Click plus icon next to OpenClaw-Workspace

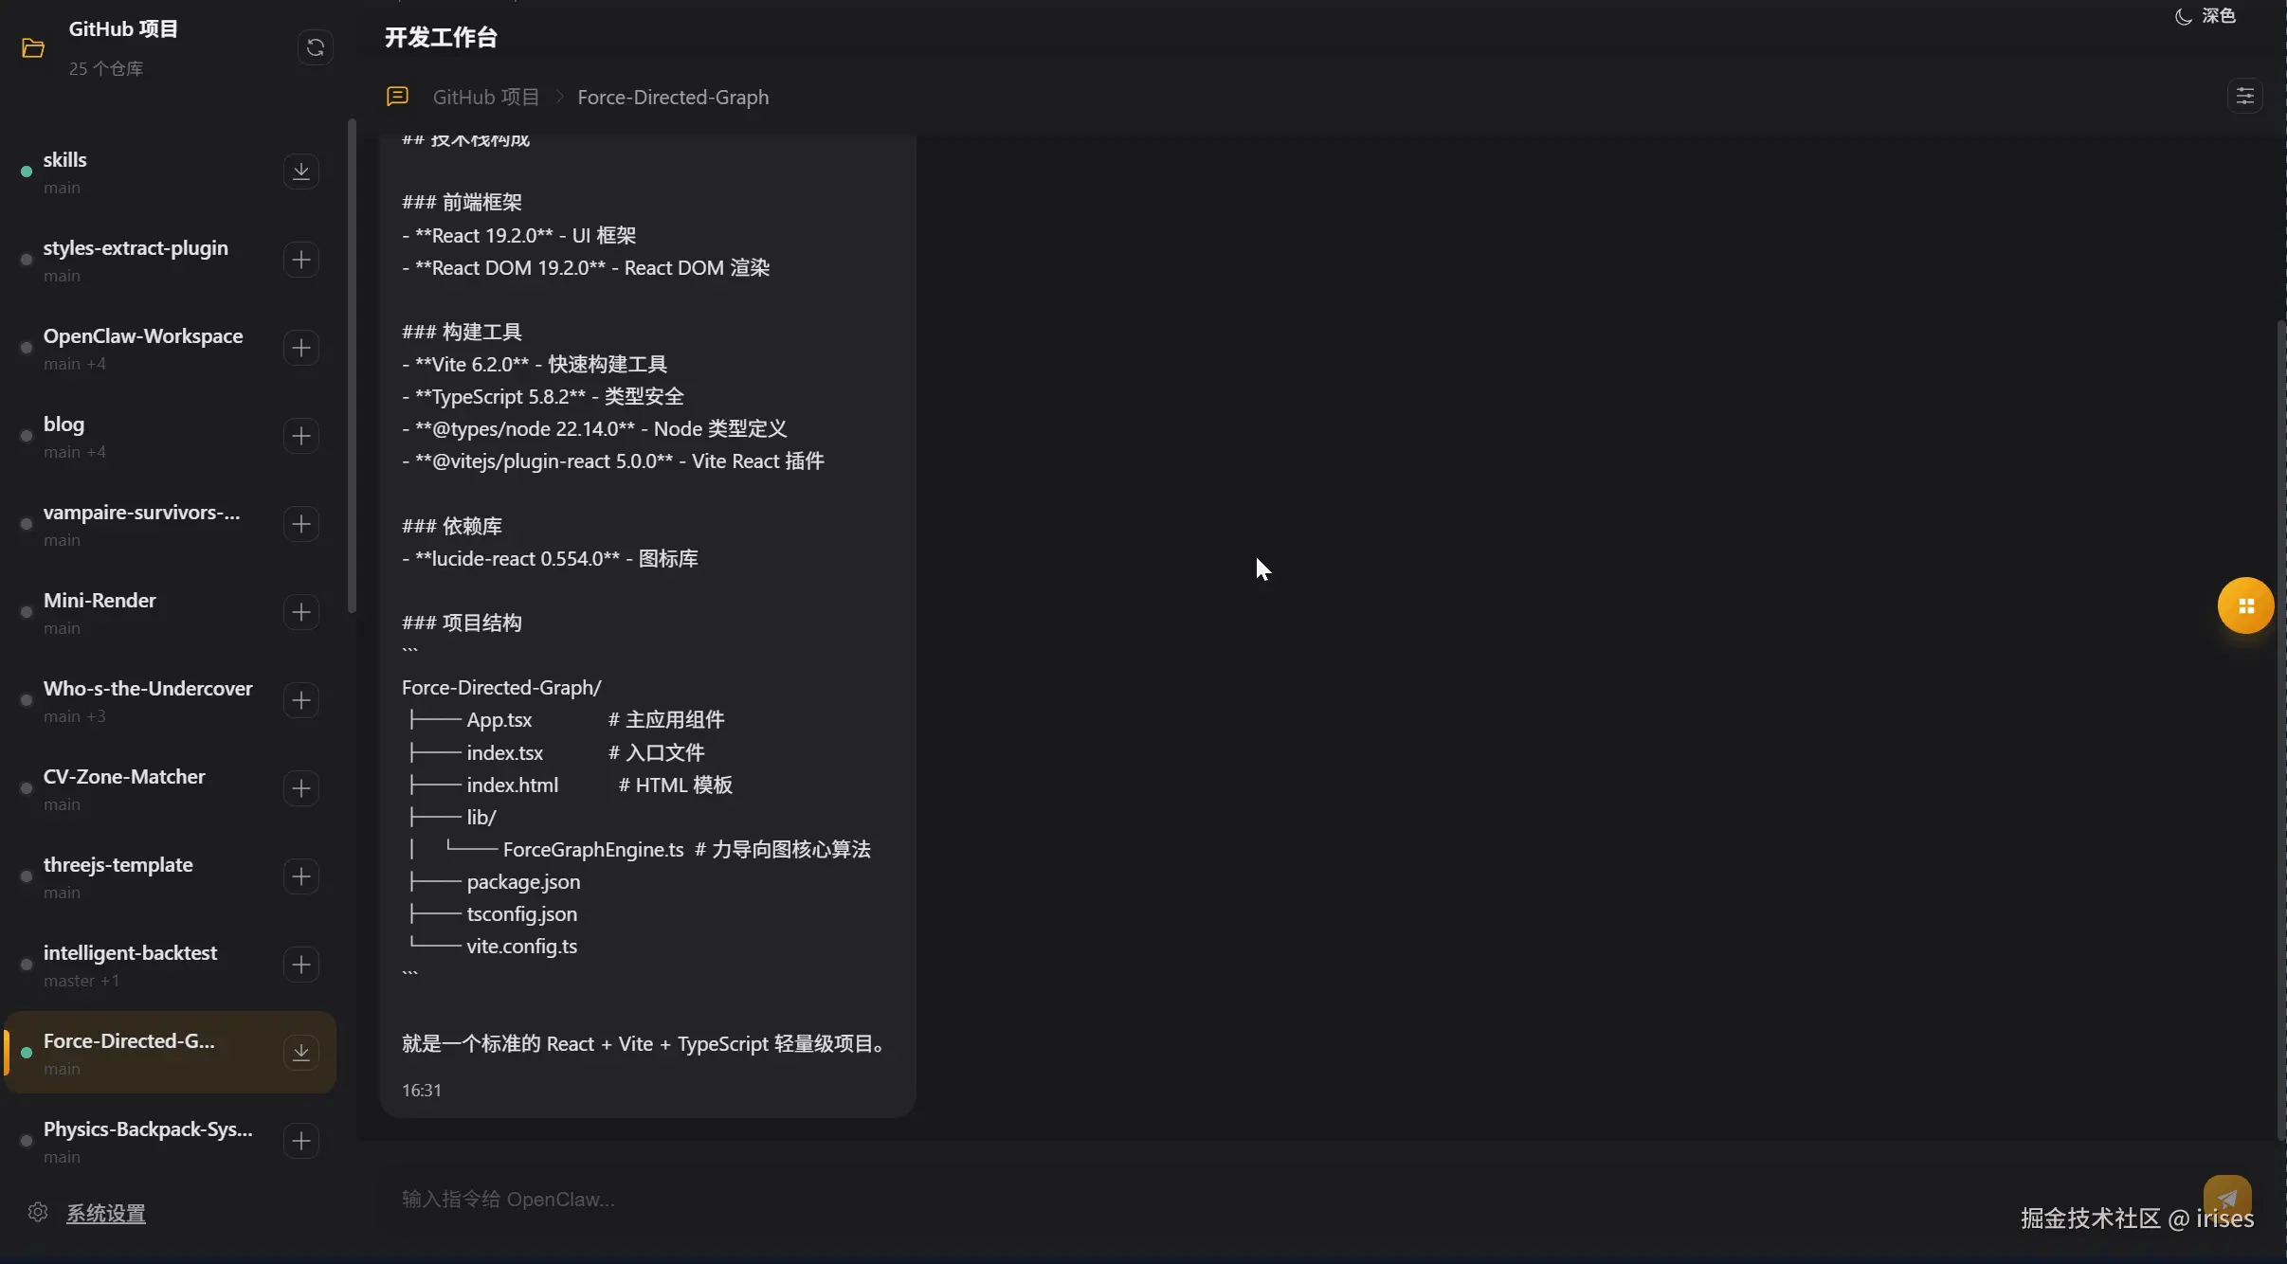click(300, 348)
